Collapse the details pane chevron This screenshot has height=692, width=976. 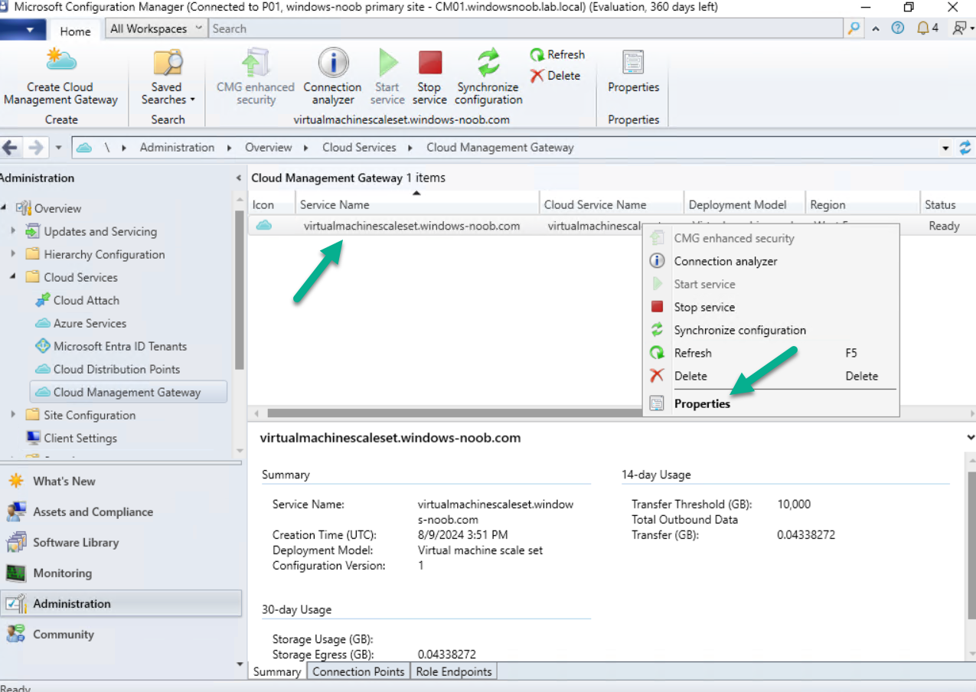971,438
